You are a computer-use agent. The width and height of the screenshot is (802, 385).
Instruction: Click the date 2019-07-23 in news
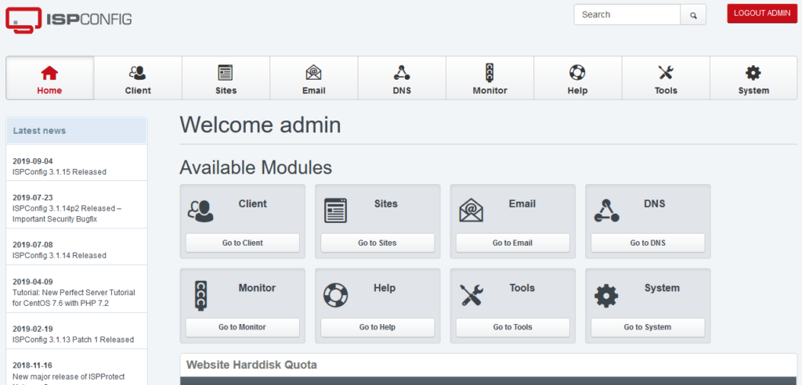pos(33,197)
